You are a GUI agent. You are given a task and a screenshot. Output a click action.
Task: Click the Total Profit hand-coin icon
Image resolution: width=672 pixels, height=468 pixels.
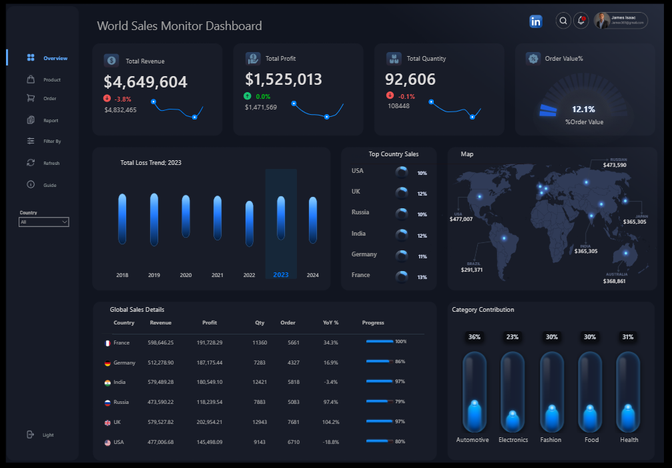point(253,59)
